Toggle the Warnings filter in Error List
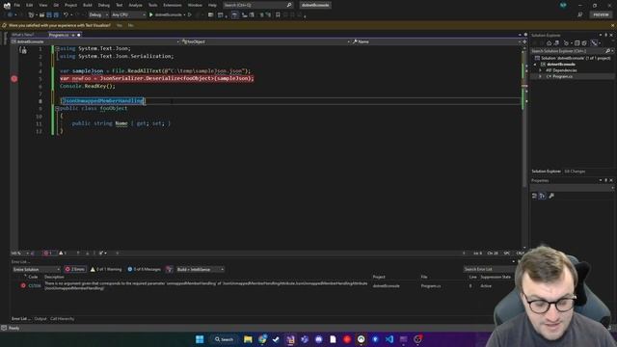The width and height of the screenshot is (617, 347). coord(106,270)
